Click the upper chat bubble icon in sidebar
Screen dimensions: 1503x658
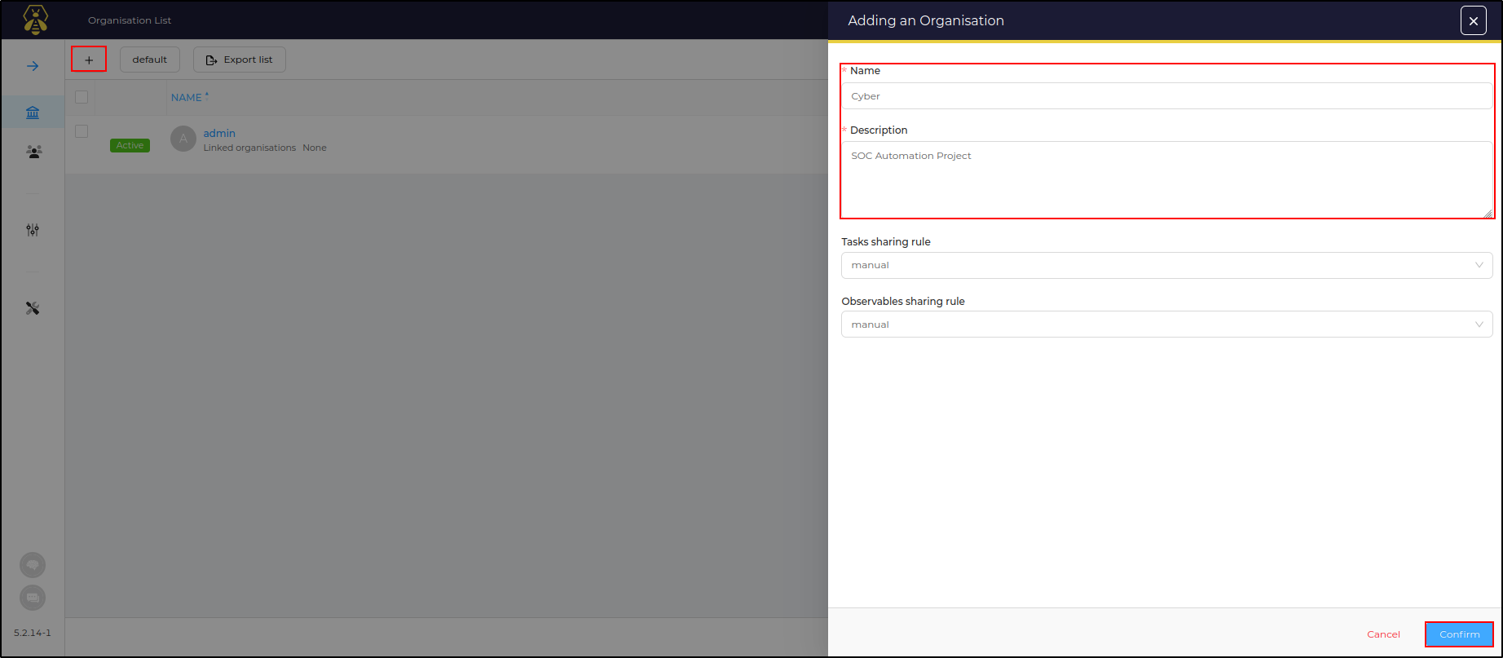pyautogui.click(x=33, y=565)
